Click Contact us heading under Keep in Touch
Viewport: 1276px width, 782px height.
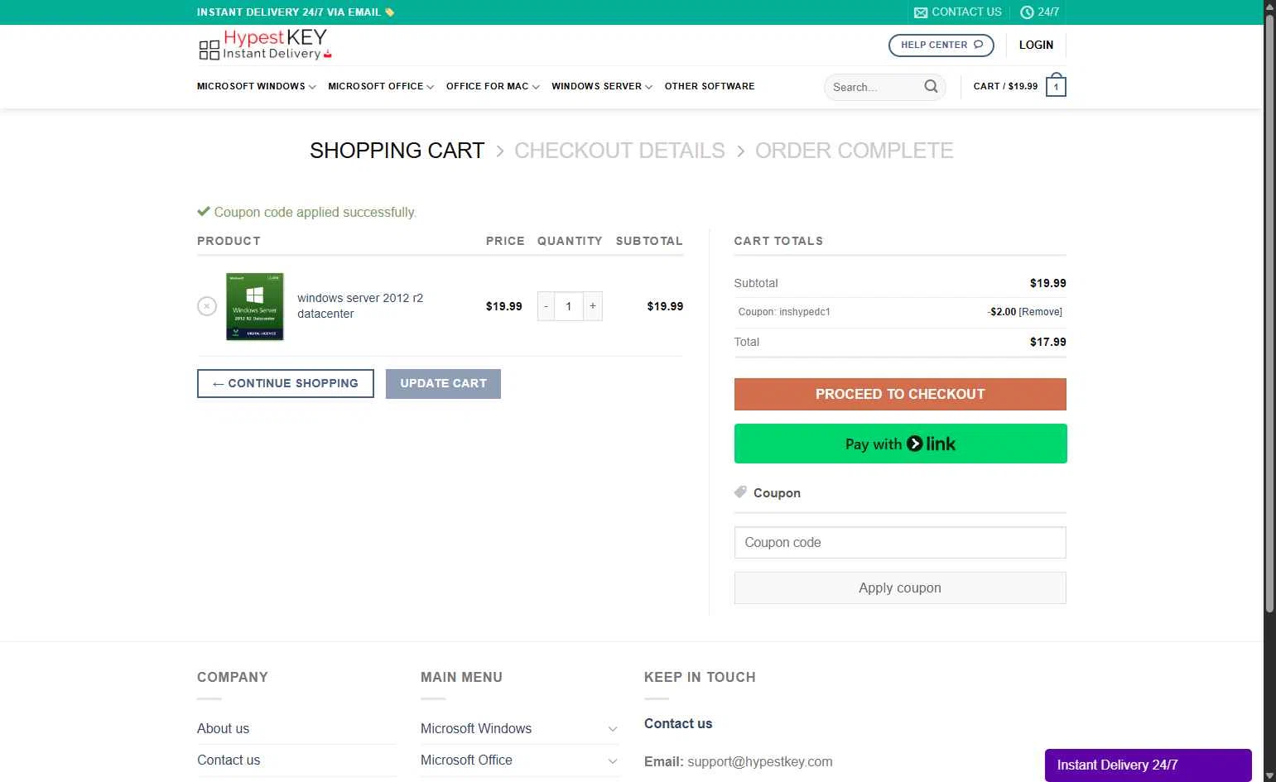click(x=678, y=723)
